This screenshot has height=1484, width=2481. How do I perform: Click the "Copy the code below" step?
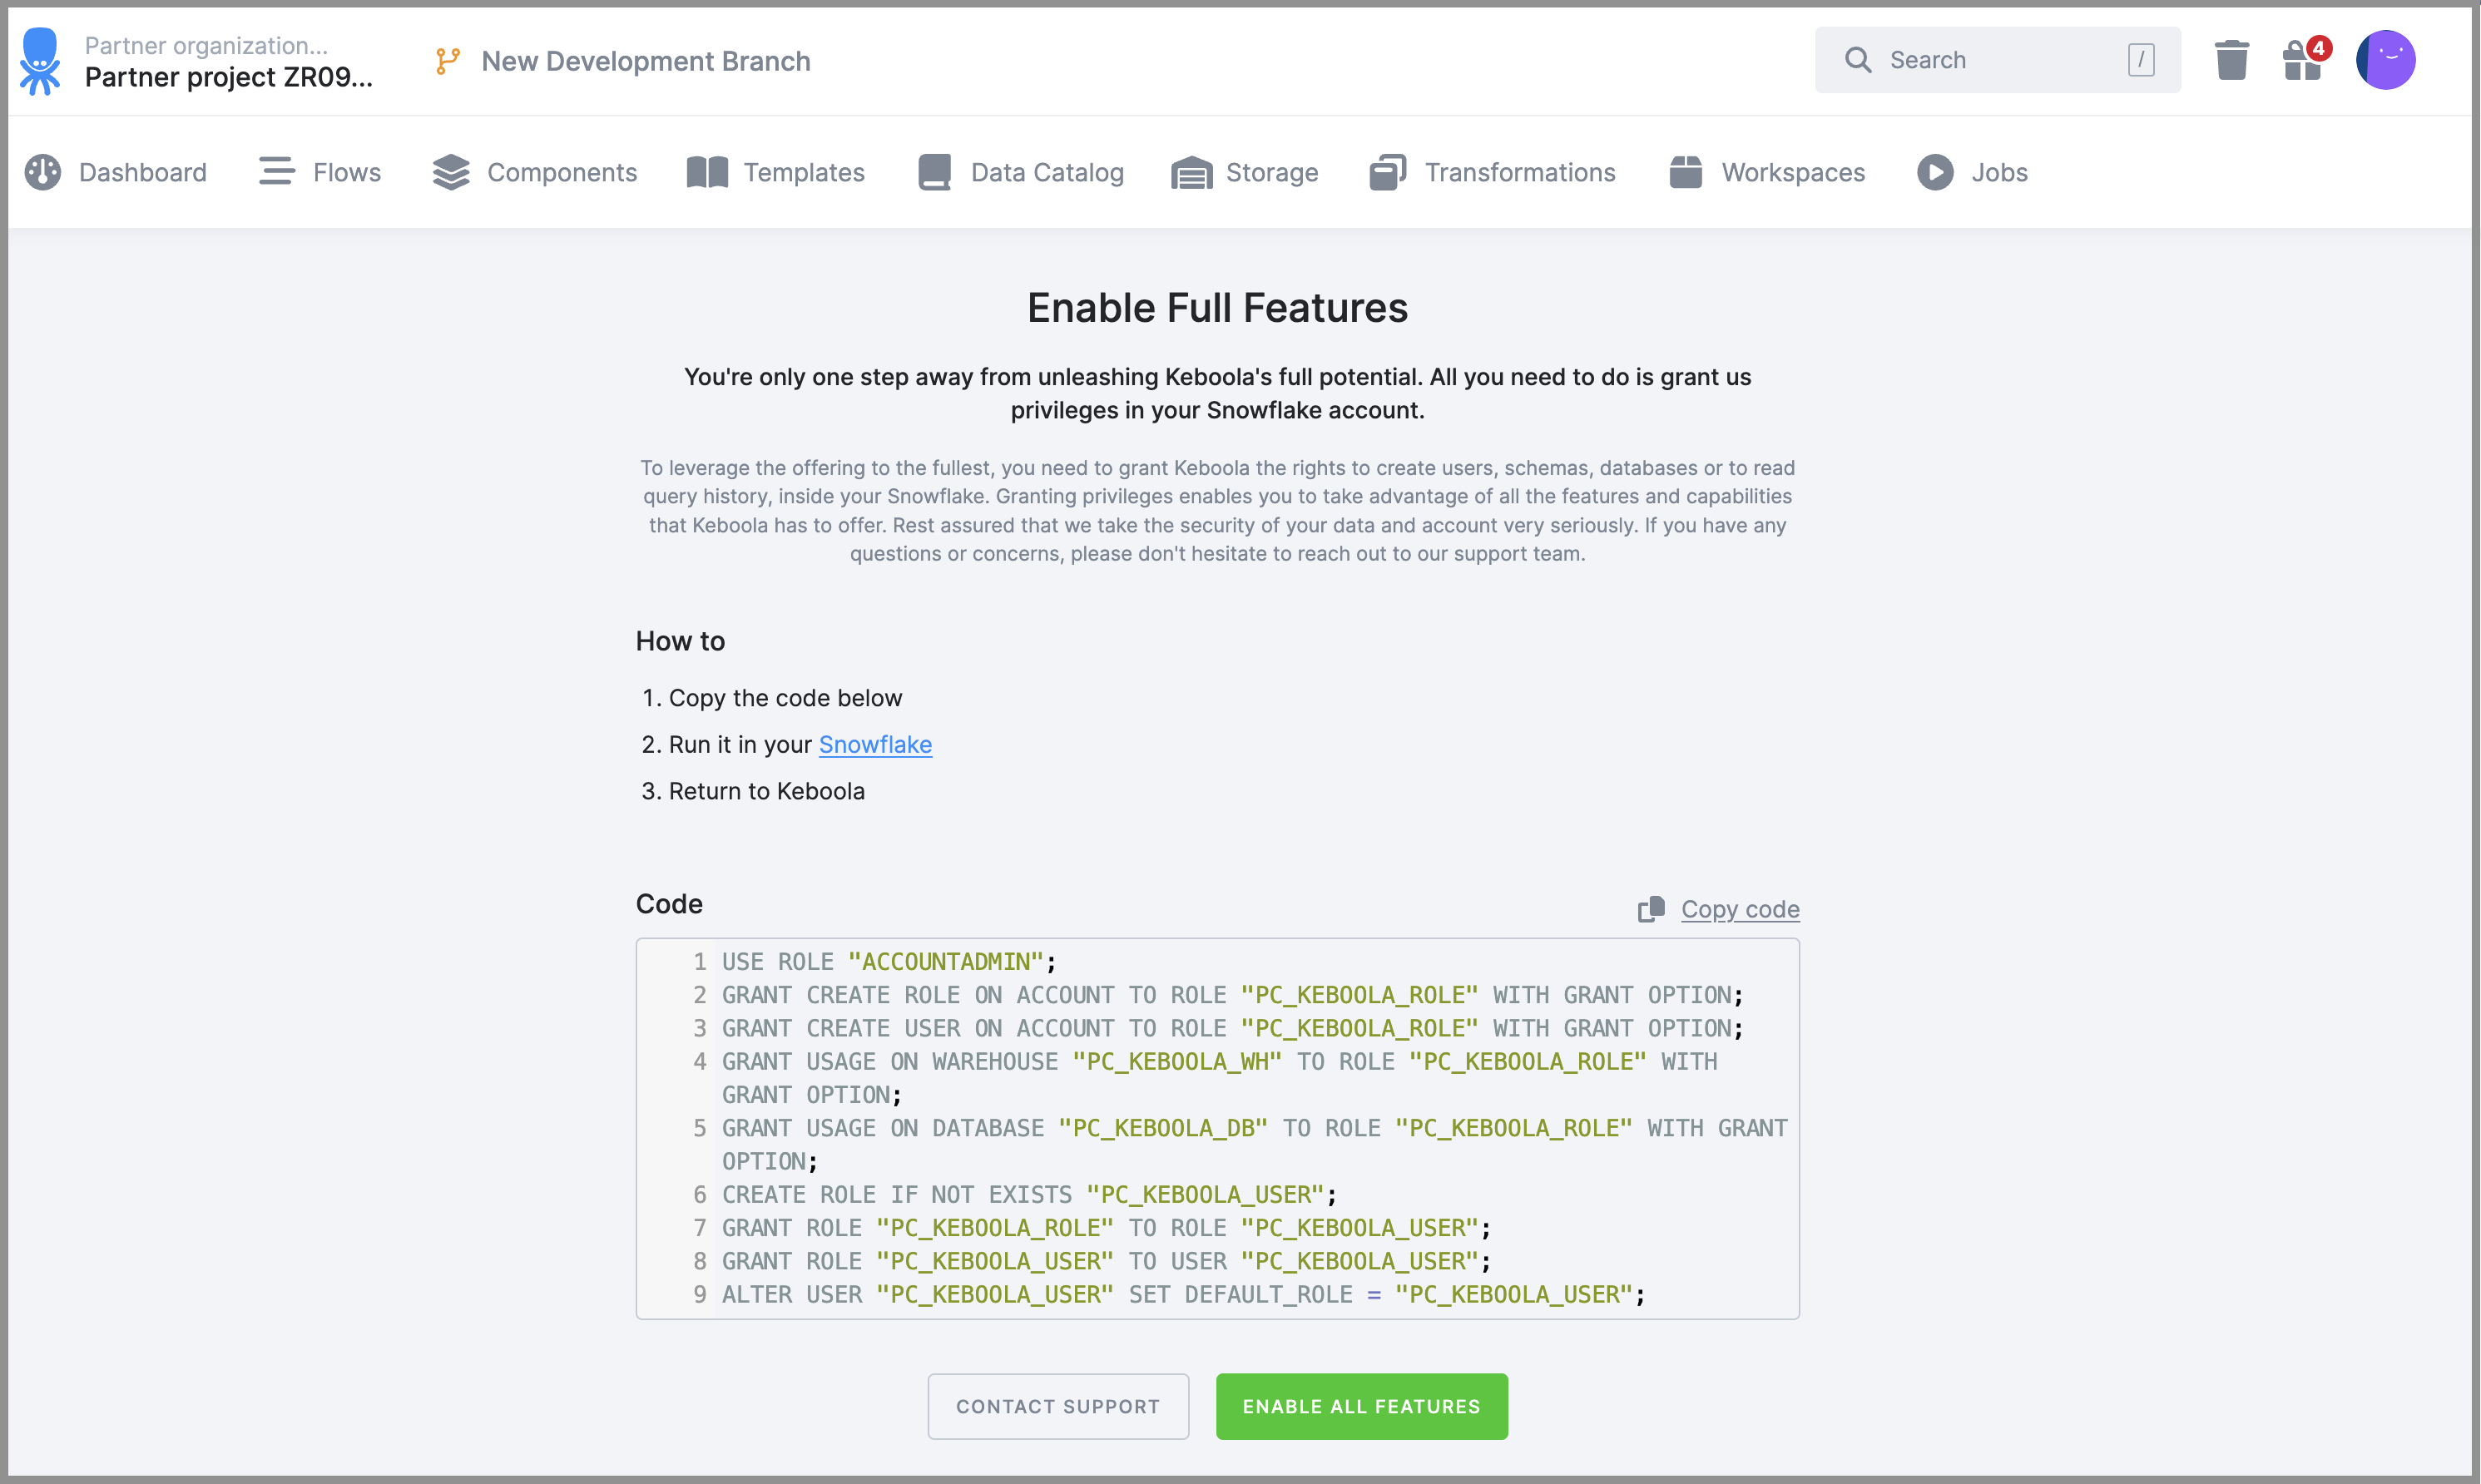[x=785, y=698]
